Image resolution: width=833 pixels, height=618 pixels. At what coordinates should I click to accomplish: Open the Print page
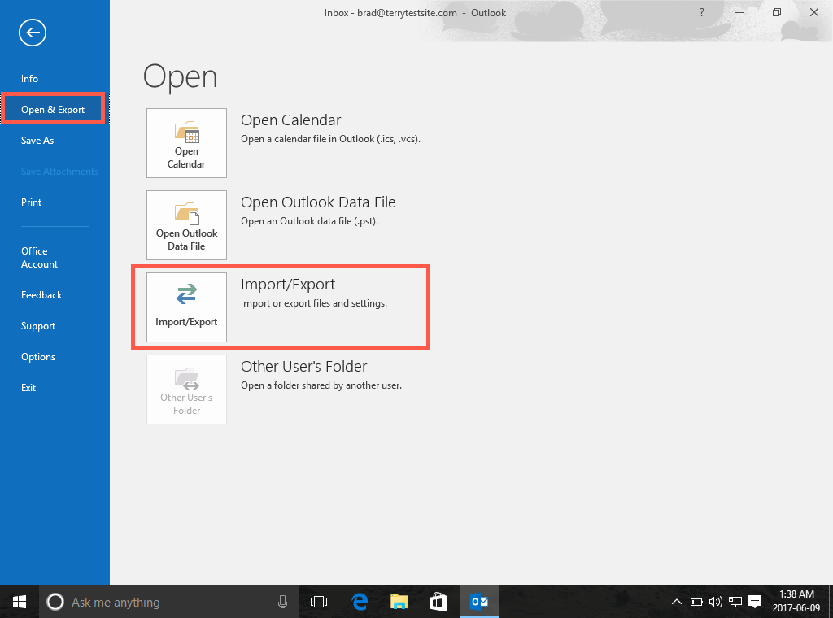[32, 202]
